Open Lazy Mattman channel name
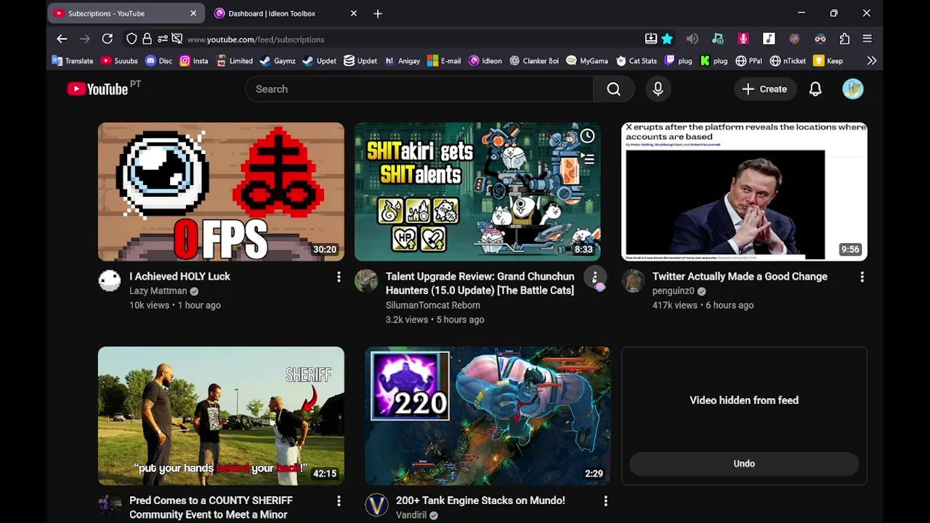930x523 pixels. pos(158,291)
